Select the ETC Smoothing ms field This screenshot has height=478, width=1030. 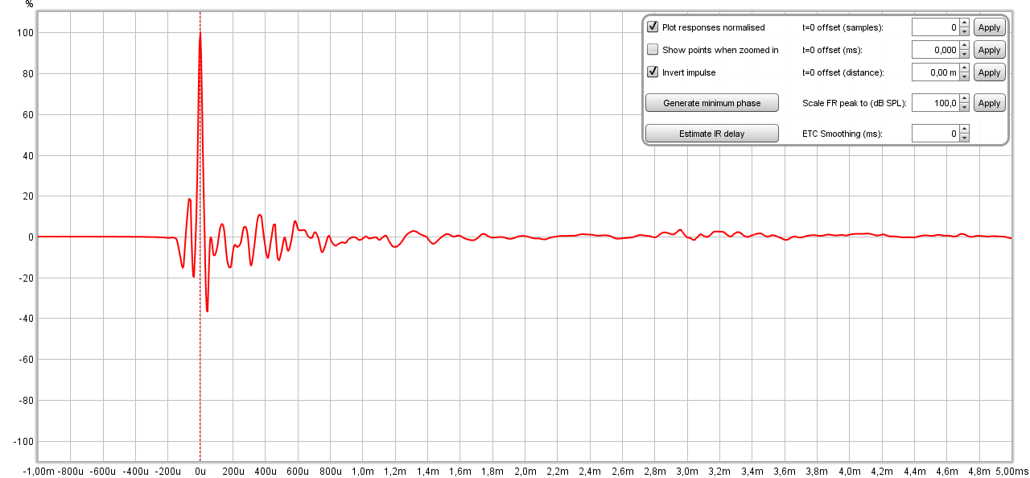click(935, 134)
